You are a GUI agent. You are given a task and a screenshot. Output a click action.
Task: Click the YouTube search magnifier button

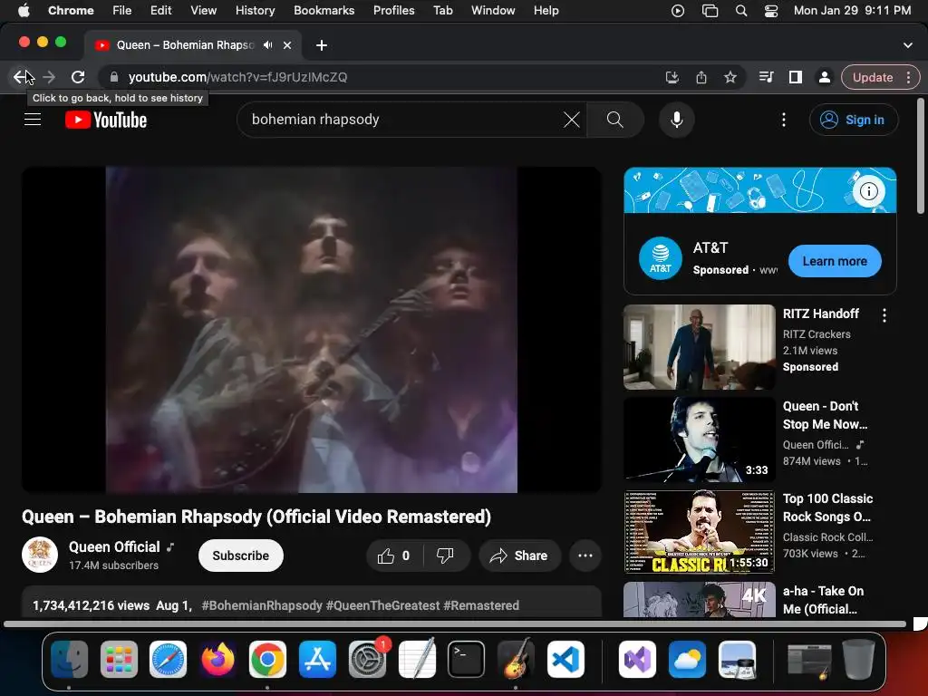point(615,120)
